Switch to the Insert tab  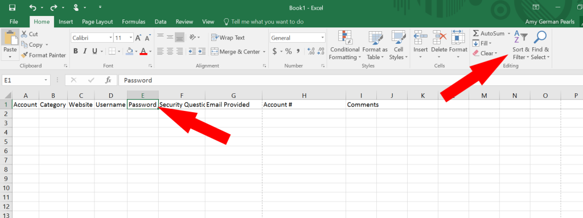[66, 22]
